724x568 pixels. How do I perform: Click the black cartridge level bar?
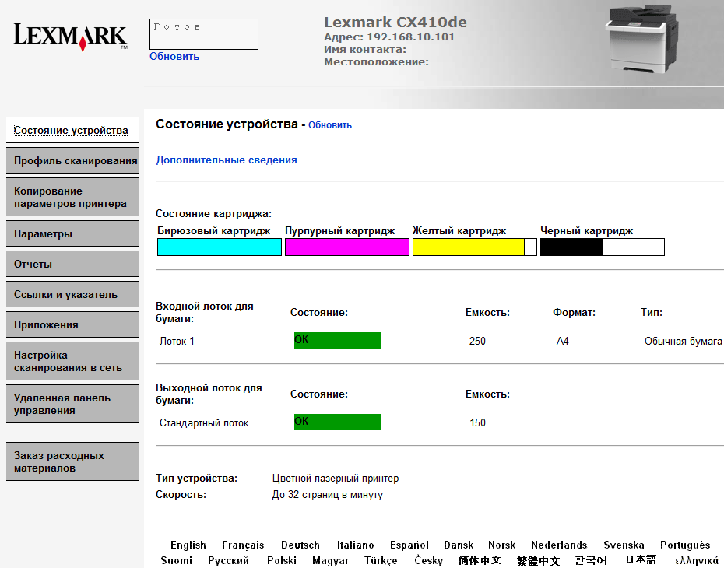(x=602, y=247)
